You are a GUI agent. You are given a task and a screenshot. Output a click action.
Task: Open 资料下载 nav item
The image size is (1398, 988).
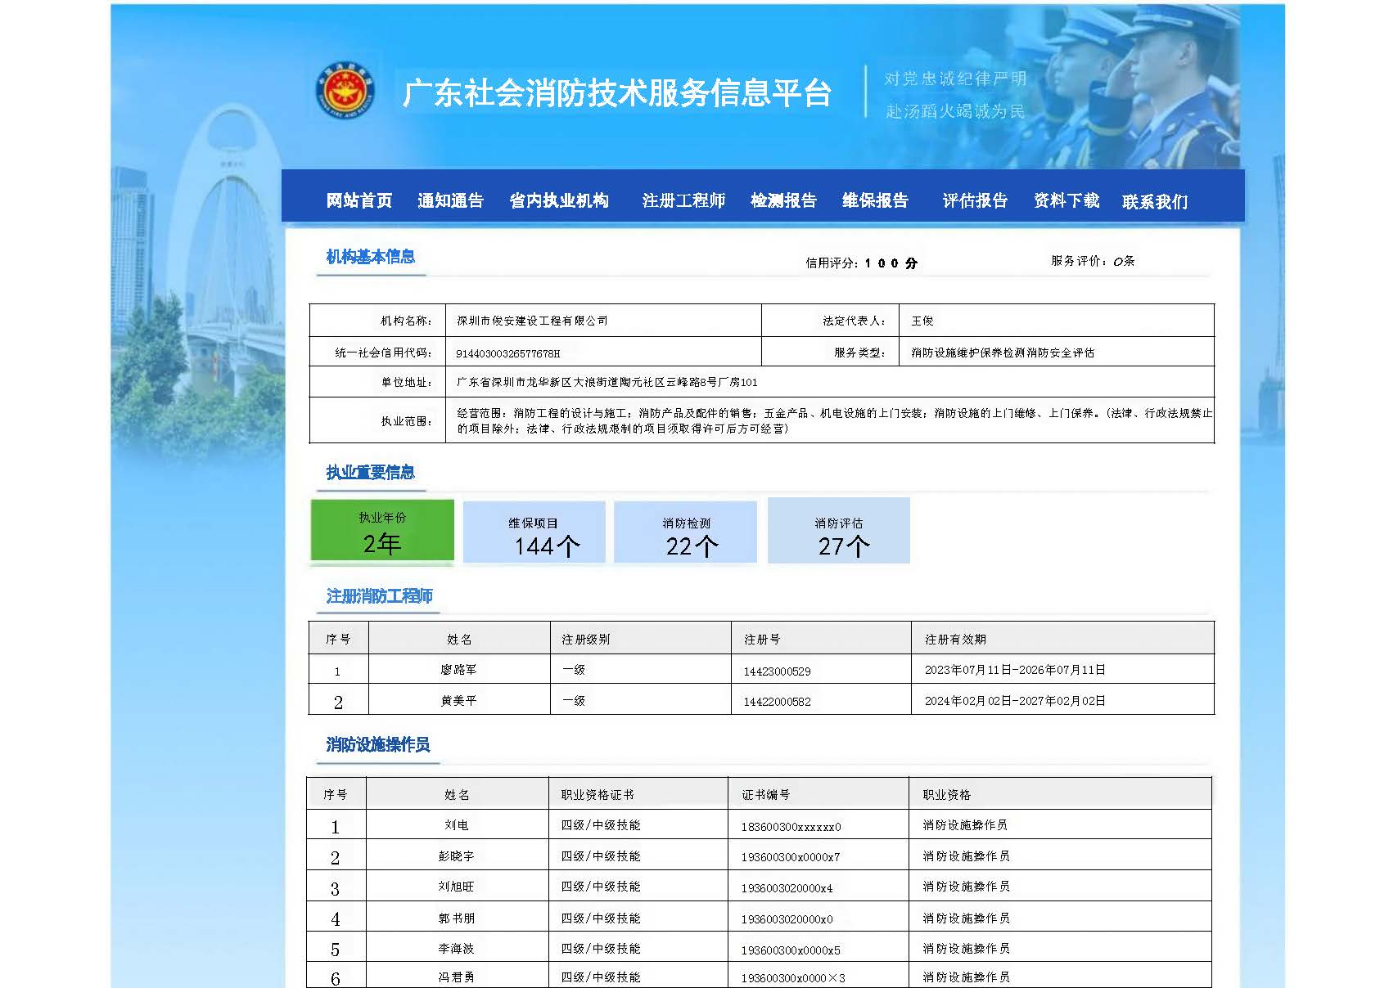pyautogui.click(x=1067, y=200)
